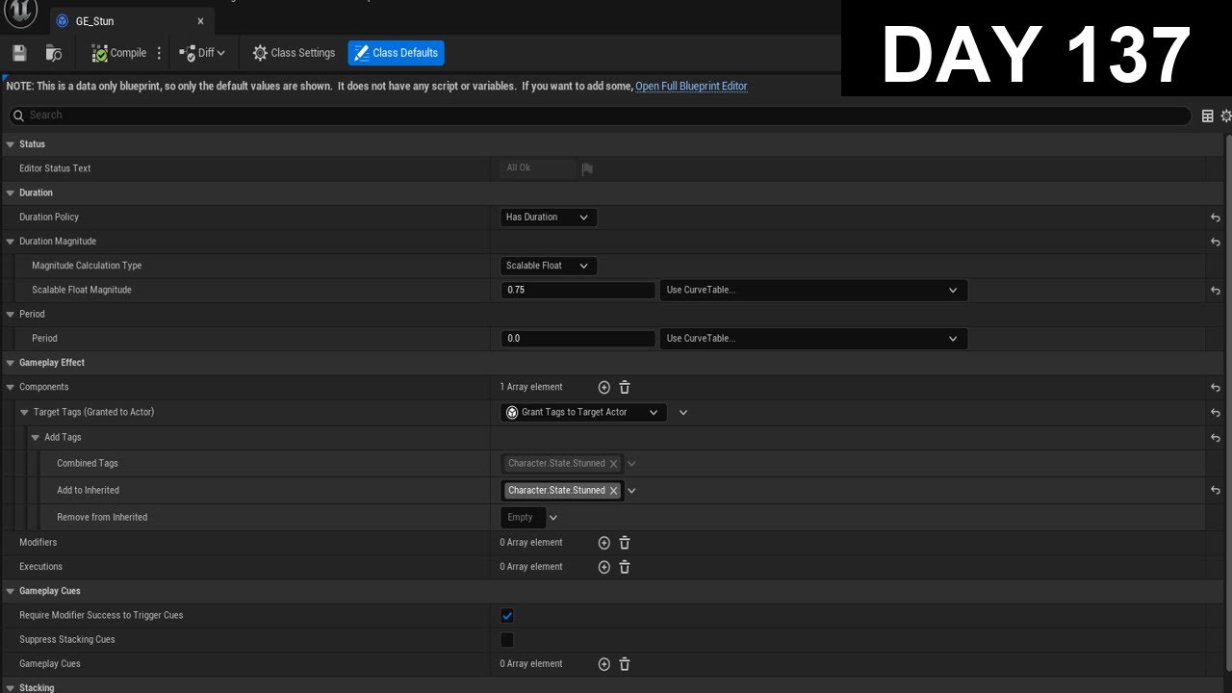Screen dimensions: 1232x693
Task: Add element to Gameplay Cues array
Action: (x=604, y=664)
